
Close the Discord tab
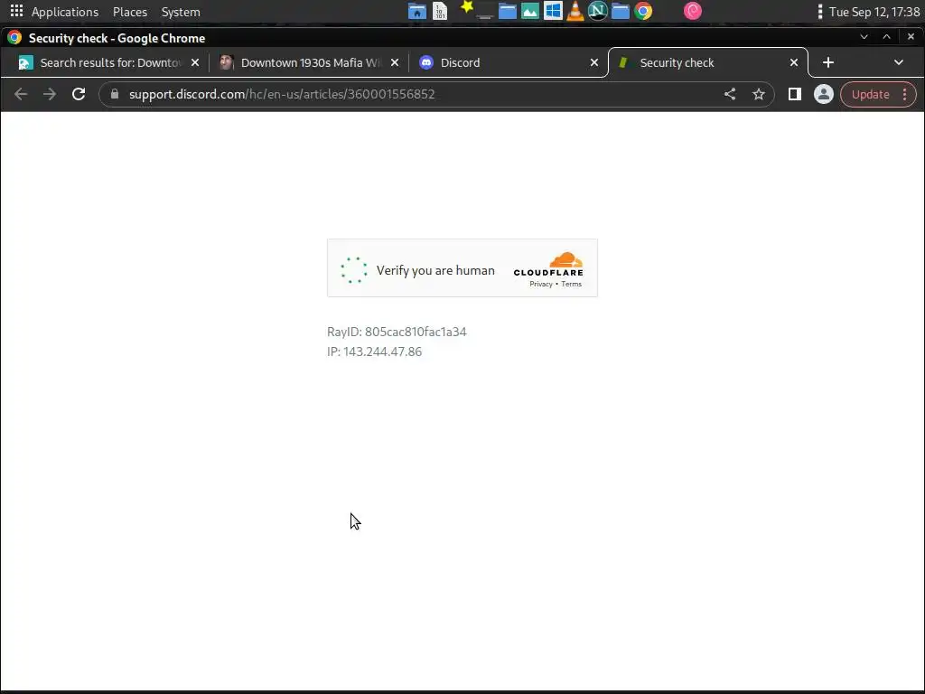[594, 62]
